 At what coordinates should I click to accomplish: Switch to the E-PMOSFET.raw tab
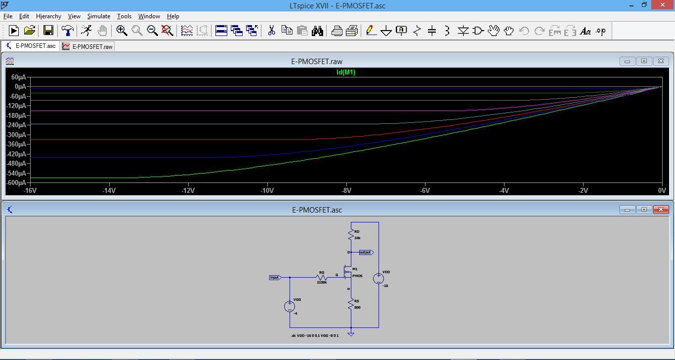click(x=88, y=46)
